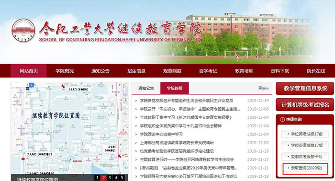The height and width of the screenshot is (181, 335).
Task: Select slide 5 in the image carousel
Action: [x=122, y=178]
